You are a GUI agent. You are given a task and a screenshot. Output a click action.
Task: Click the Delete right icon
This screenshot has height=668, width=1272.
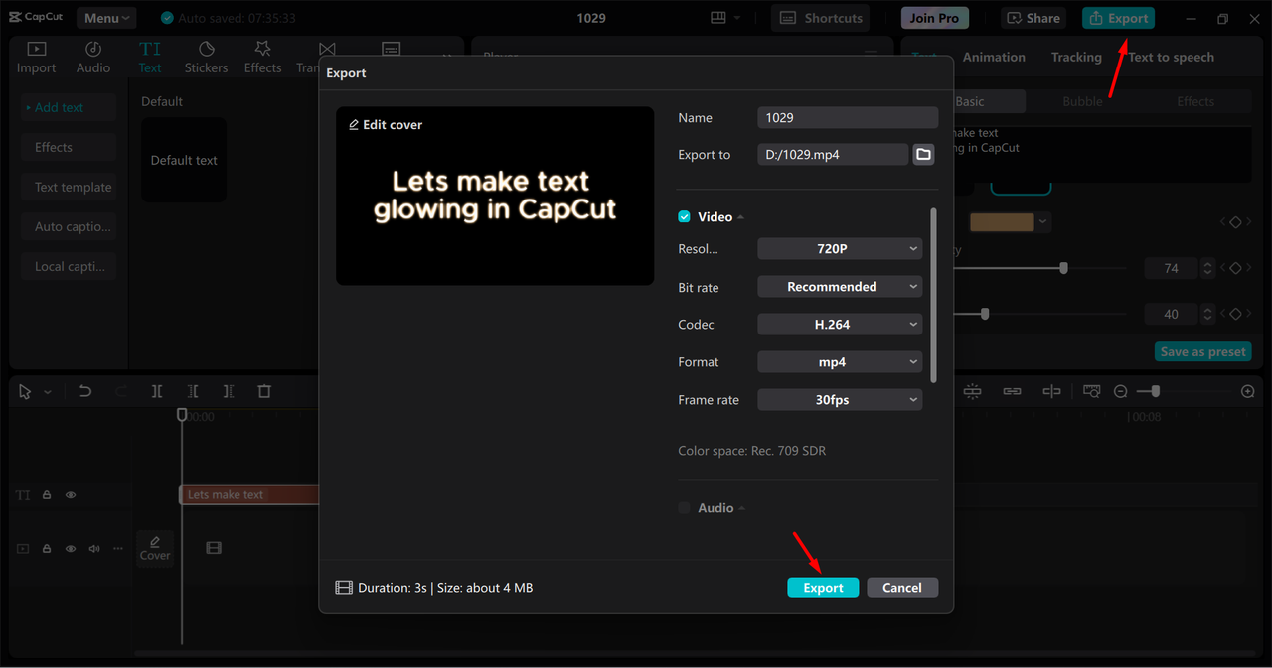229,391
